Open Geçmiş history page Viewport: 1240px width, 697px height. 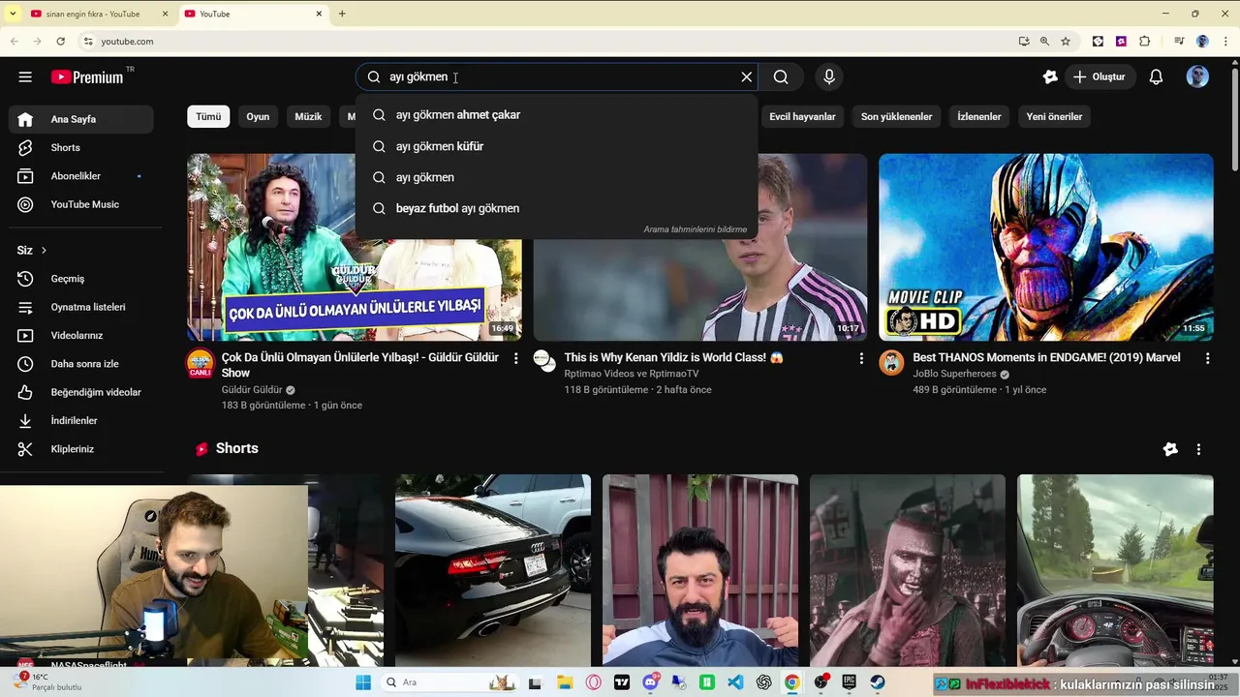click(x=81, y=279)
